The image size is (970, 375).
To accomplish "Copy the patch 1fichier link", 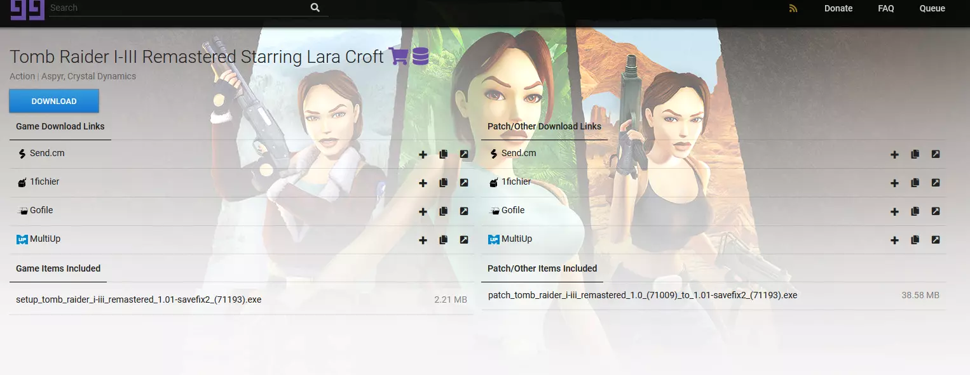I will pos(915,183).
